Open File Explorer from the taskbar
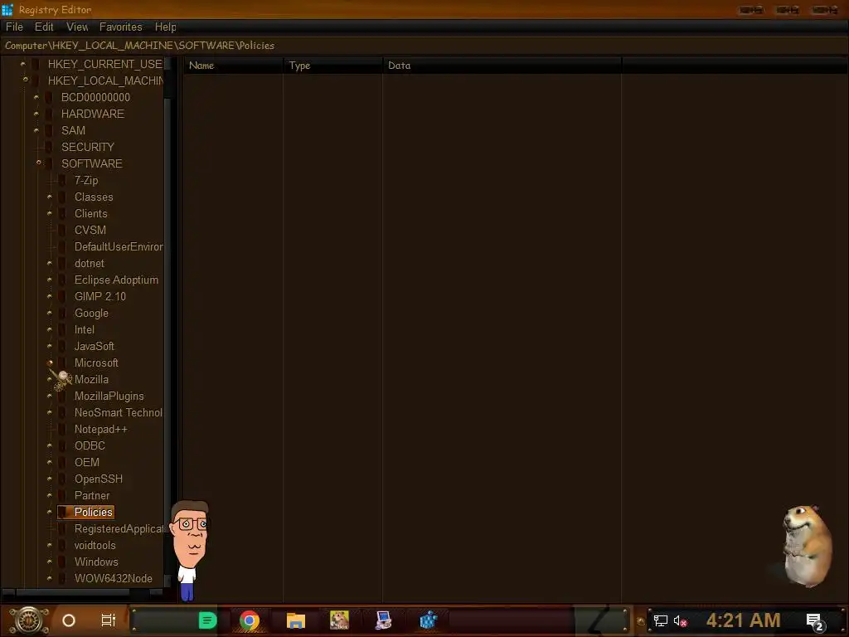 click(x=296, y=620)
